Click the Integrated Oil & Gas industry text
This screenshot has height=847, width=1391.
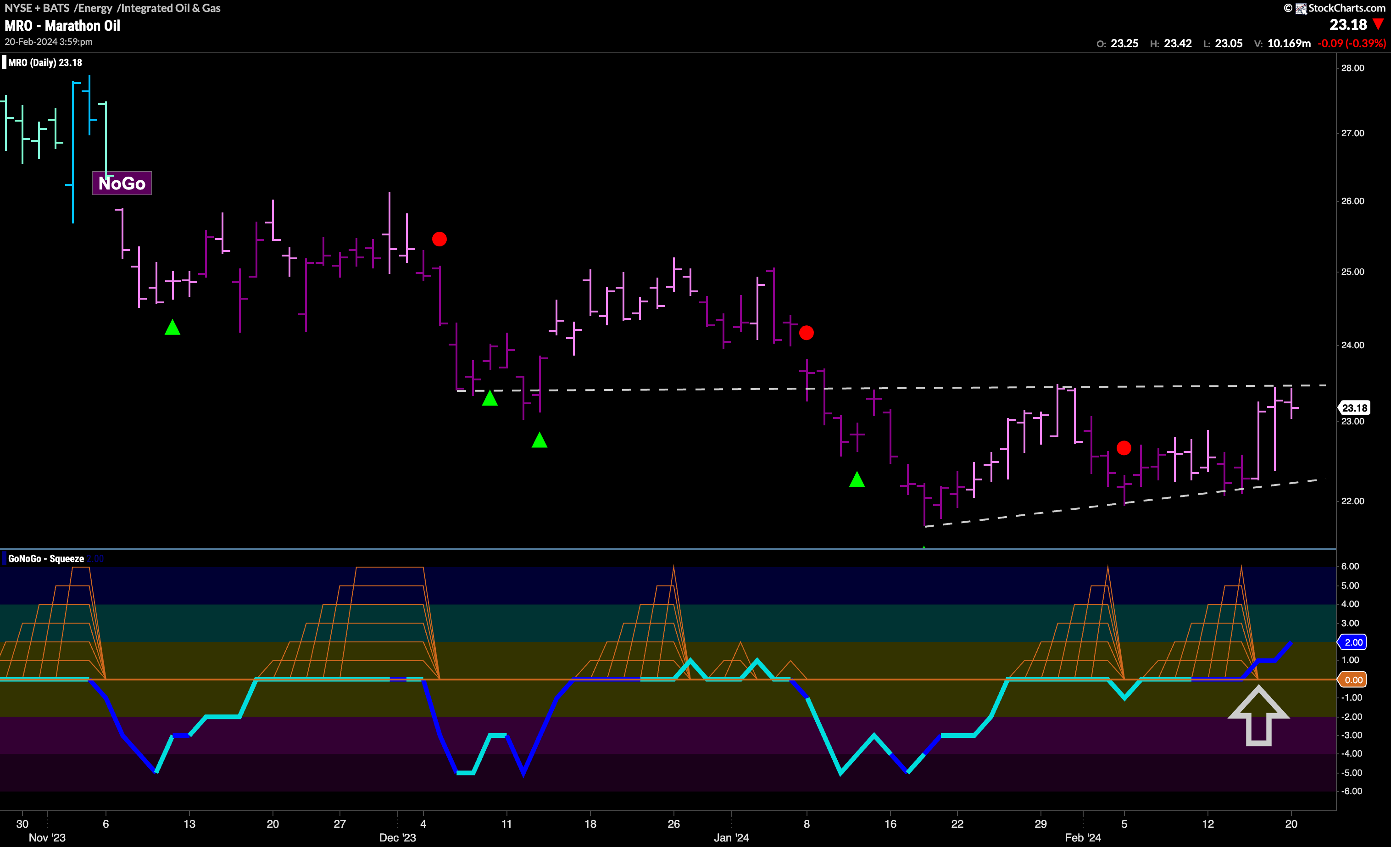click(171, 8)
